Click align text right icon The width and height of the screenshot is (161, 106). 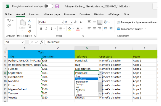click(x=100, y=29)
